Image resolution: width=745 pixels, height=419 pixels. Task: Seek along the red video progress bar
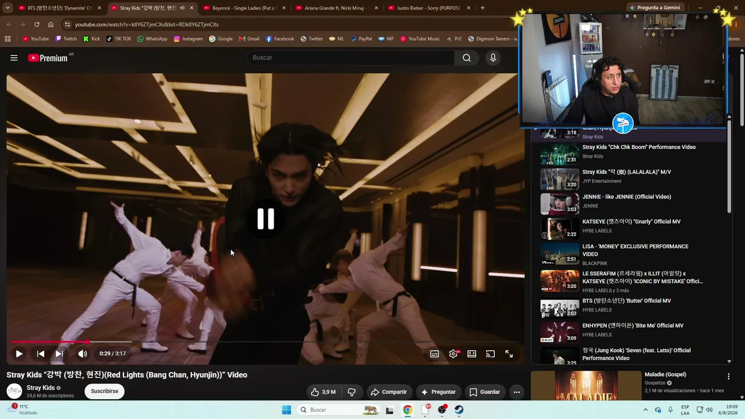[x=265, y=342]
